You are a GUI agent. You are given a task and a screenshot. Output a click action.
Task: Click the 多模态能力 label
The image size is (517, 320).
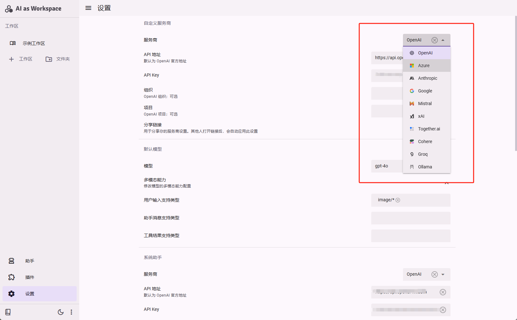155,180
